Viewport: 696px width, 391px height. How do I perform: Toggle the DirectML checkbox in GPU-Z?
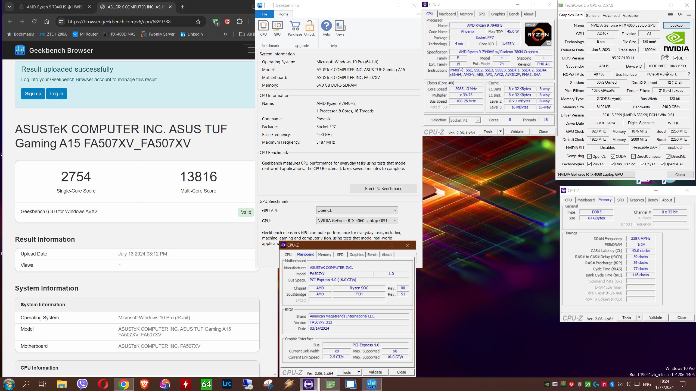click(668, 156)
